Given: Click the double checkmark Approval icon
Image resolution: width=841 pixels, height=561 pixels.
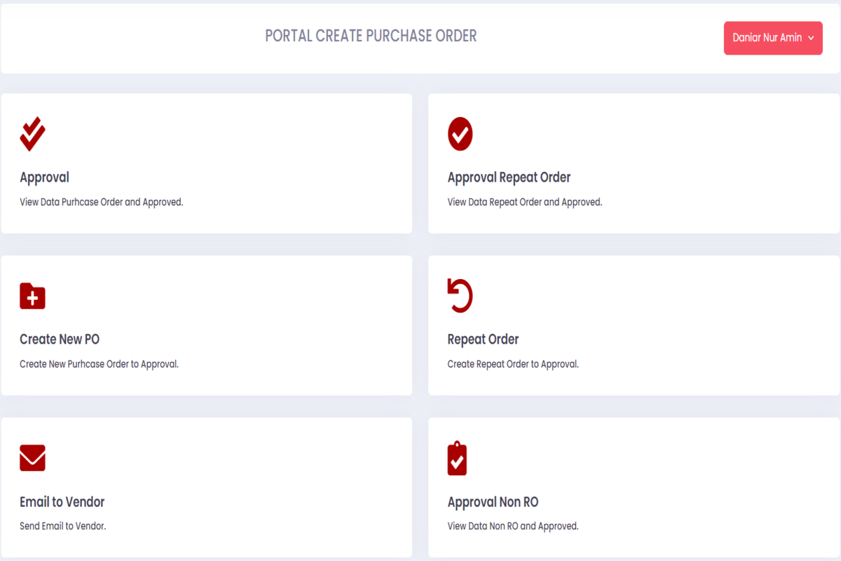Looking at the screenshot, I should (32, 134).
